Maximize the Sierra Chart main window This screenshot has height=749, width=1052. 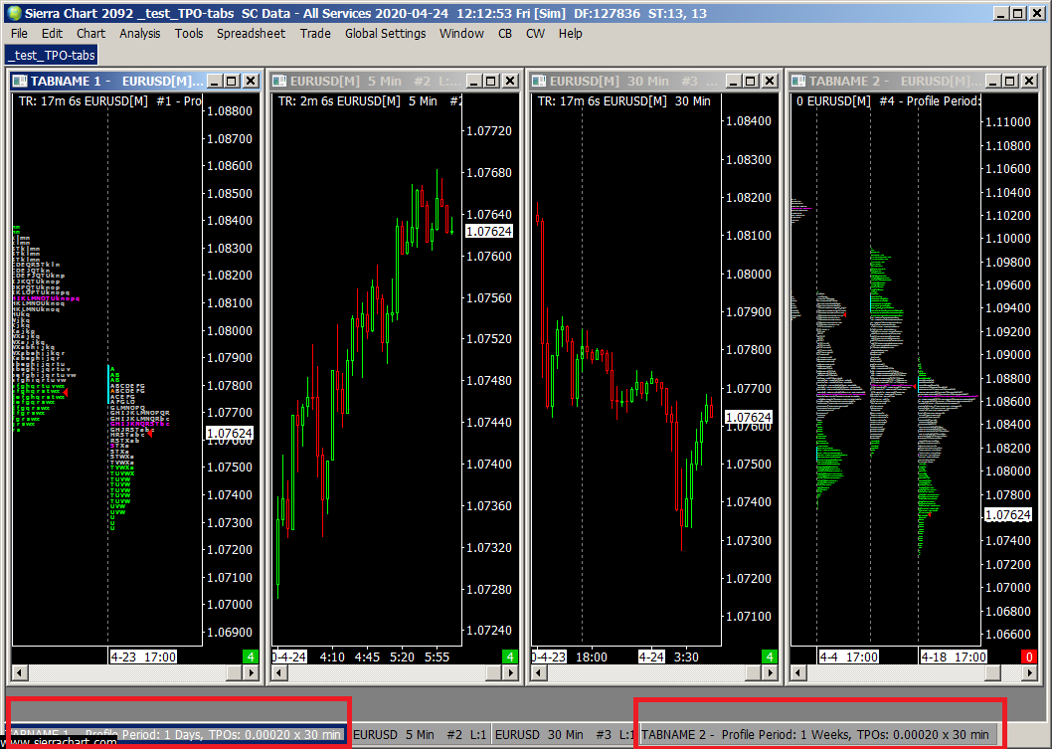coord(1018,13)
